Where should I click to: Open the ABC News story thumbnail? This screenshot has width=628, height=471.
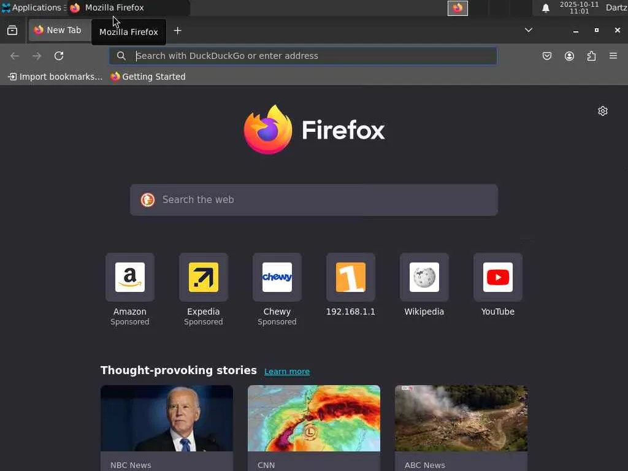tap(461, 418)
